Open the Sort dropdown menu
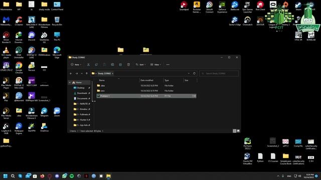Viewport: 321px width, 180px height. [x=140, y=64]
